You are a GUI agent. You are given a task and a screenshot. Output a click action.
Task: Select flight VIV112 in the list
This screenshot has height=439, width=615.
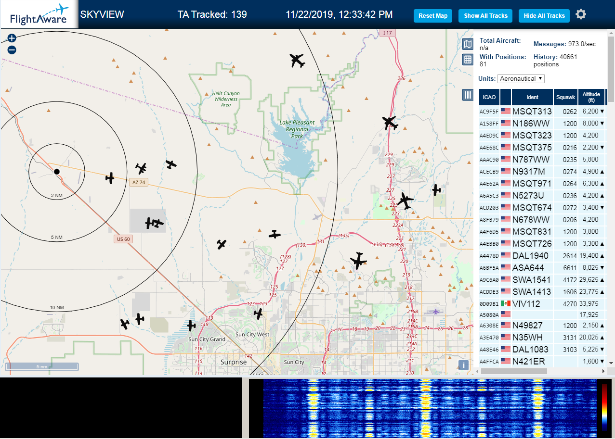pyautogui.click(x=542, y=304)
